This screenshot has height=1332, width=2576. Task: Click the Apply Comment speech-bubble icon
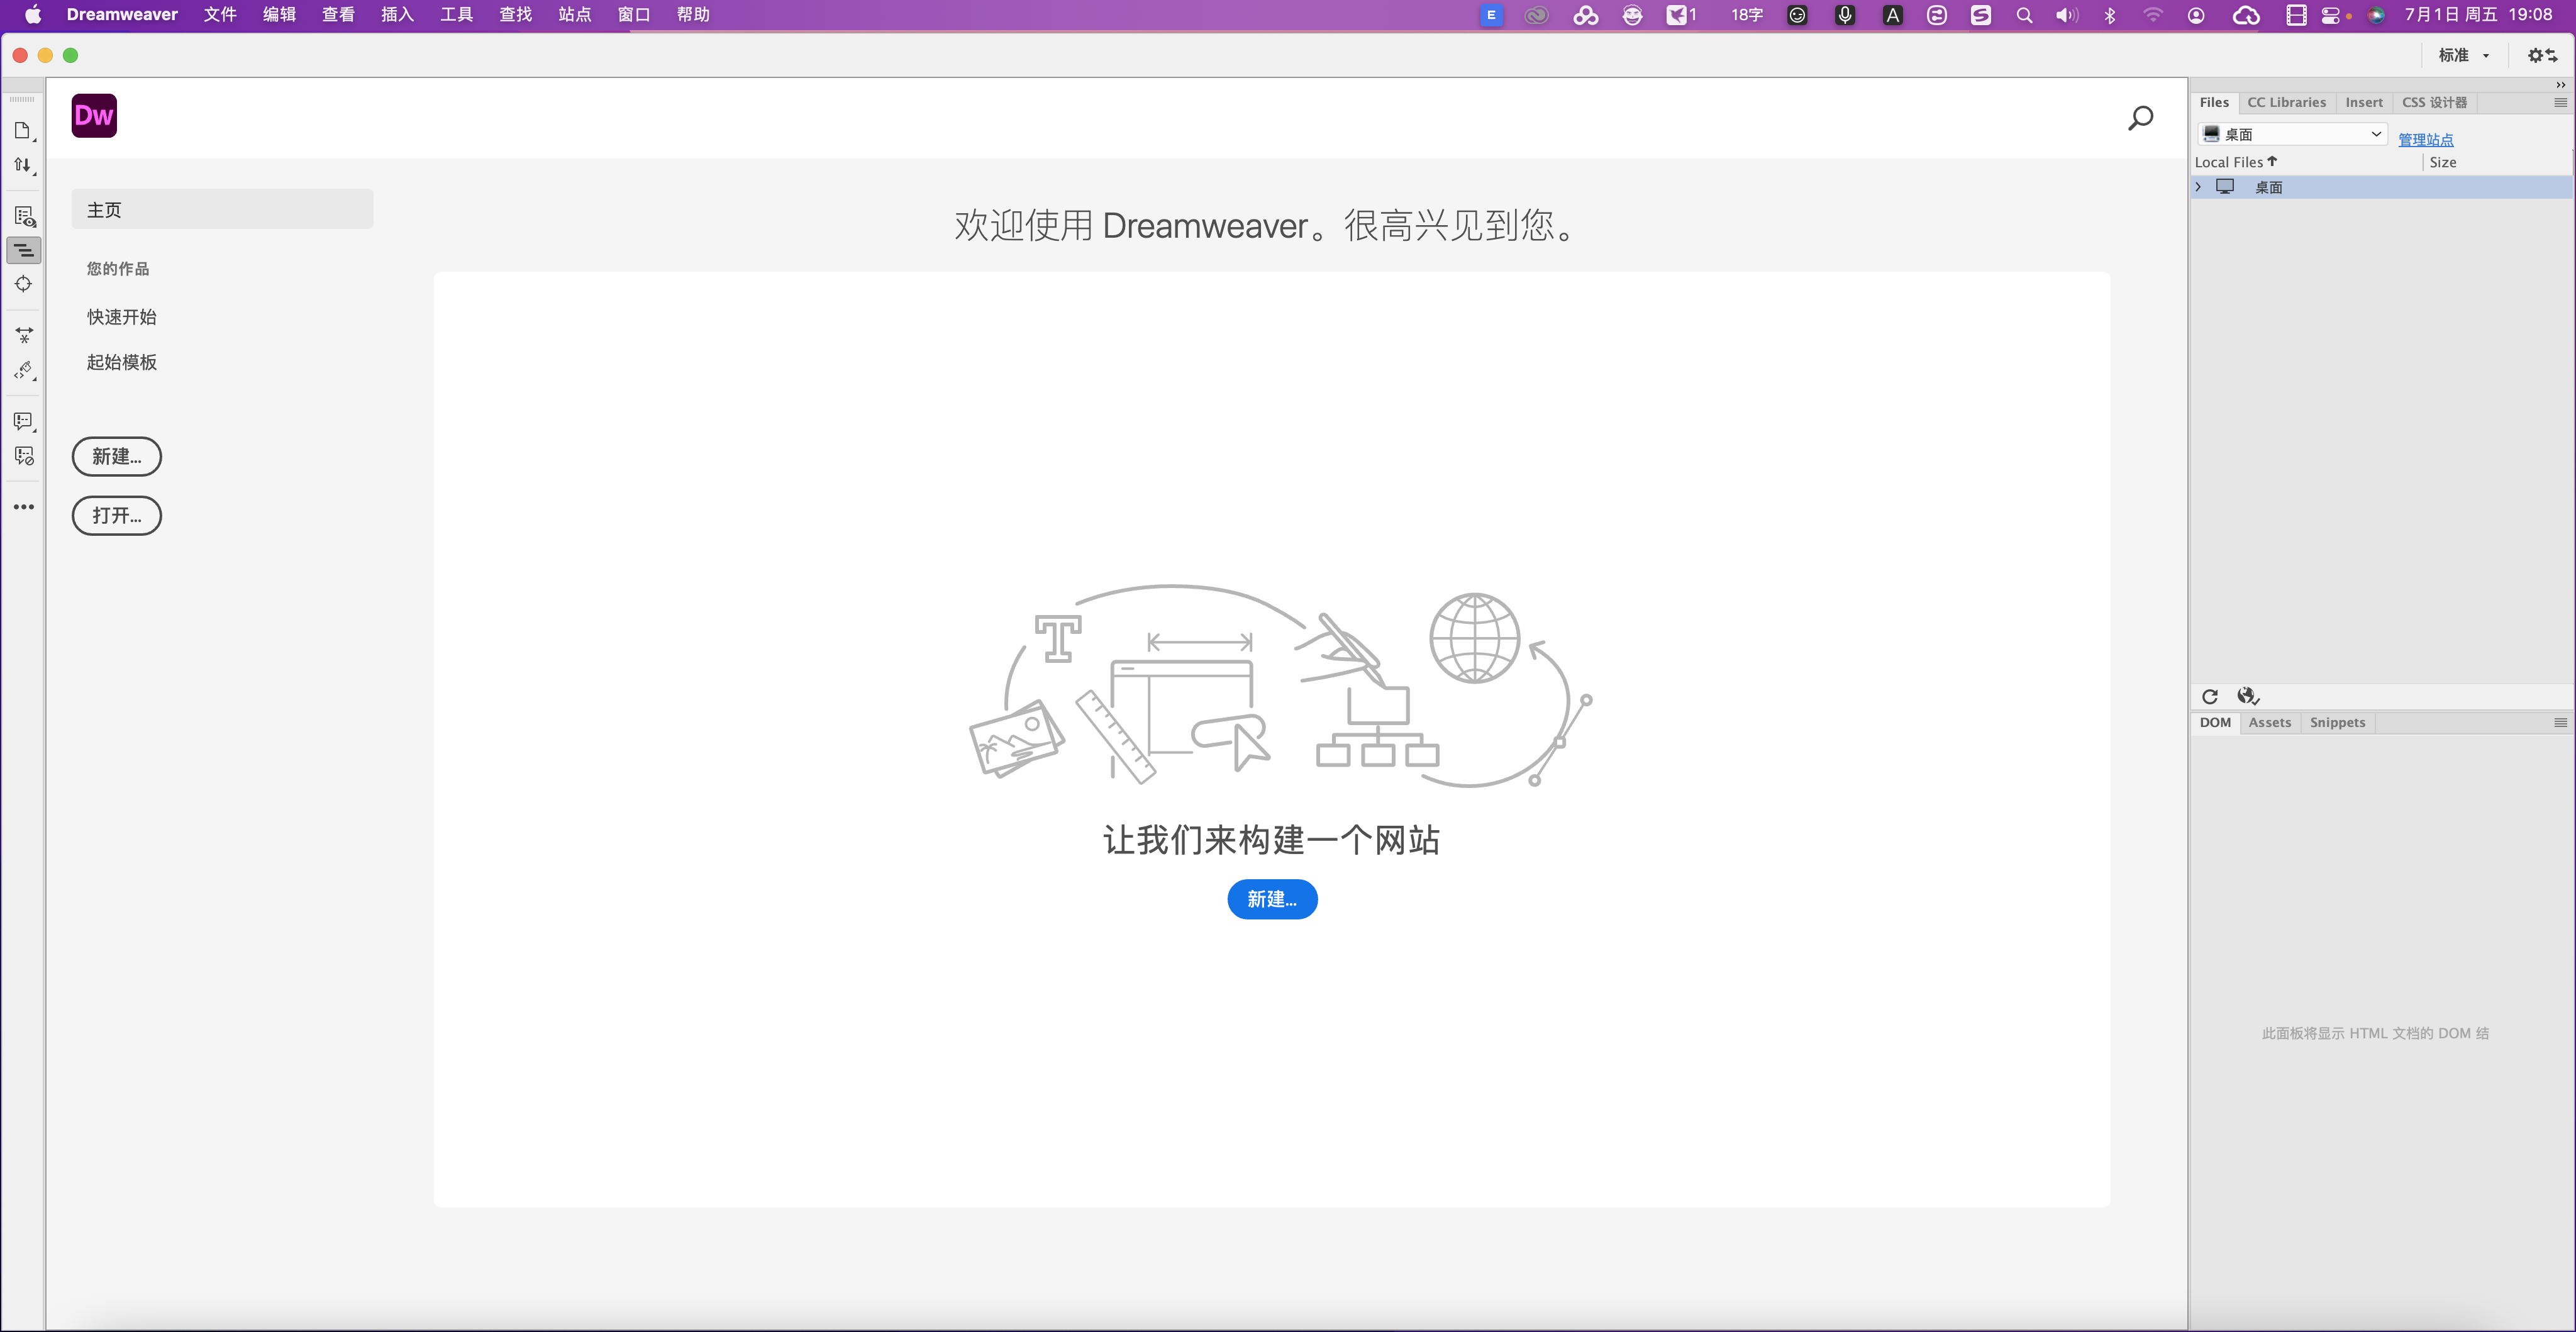pyautogui.click(x=23, y=421)
